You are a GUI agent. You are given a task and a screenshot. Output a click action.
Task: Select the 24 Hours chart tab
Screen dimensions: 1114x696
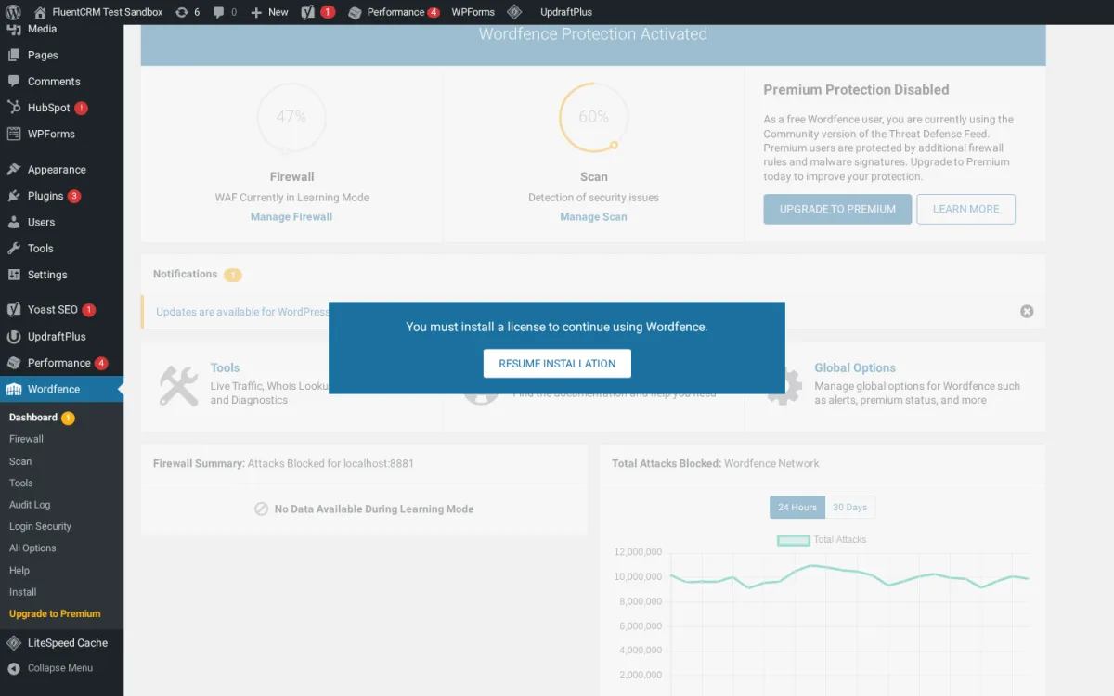[797, 508]
